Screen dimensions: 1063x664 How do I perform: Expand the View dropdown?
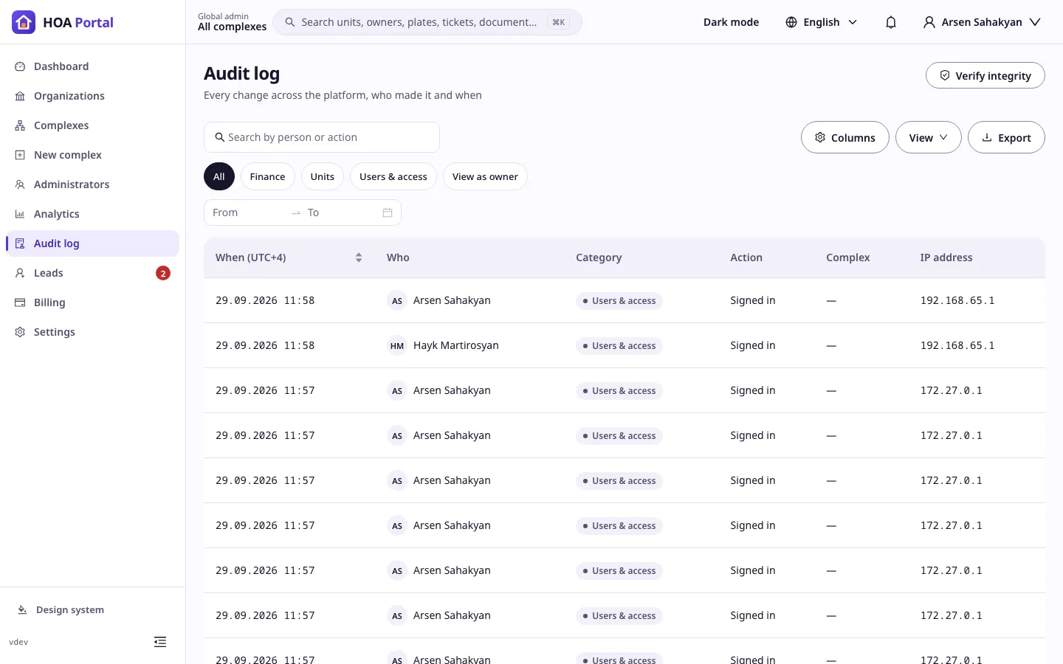pos(929,137)
